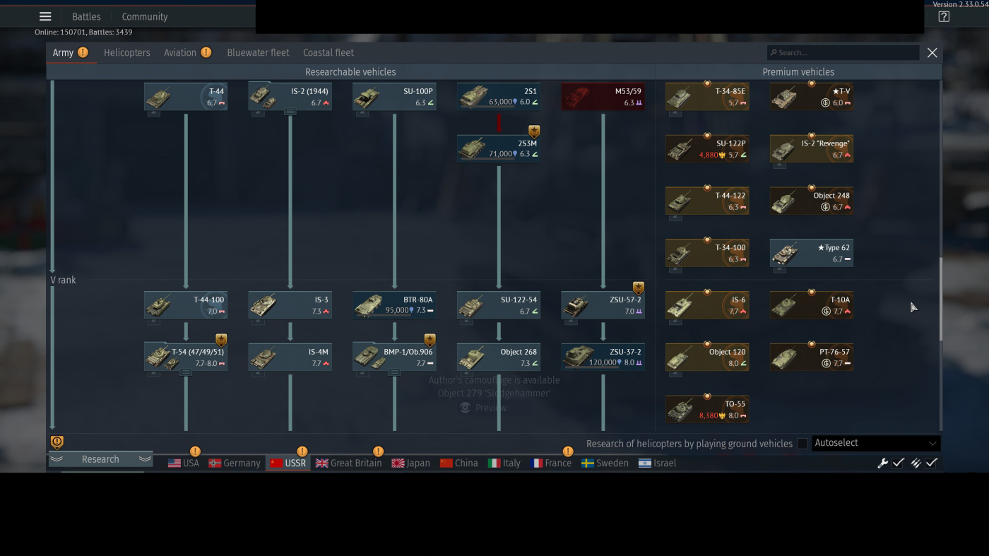Select the 2S3M vehicle card
The width and height of the screenshot is (989, 556).
point(499,149)
